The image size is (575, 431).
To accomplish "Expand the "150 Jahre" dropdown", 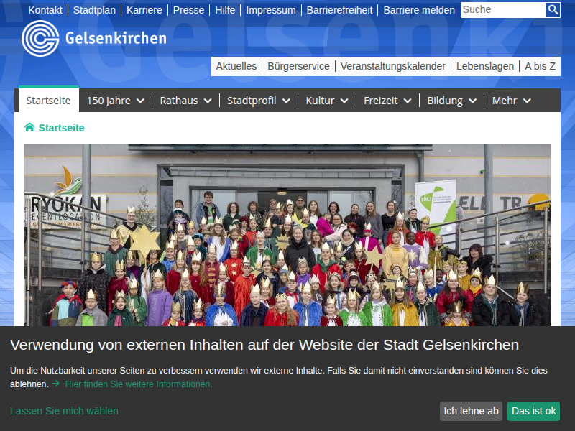I will pos(114,101).
